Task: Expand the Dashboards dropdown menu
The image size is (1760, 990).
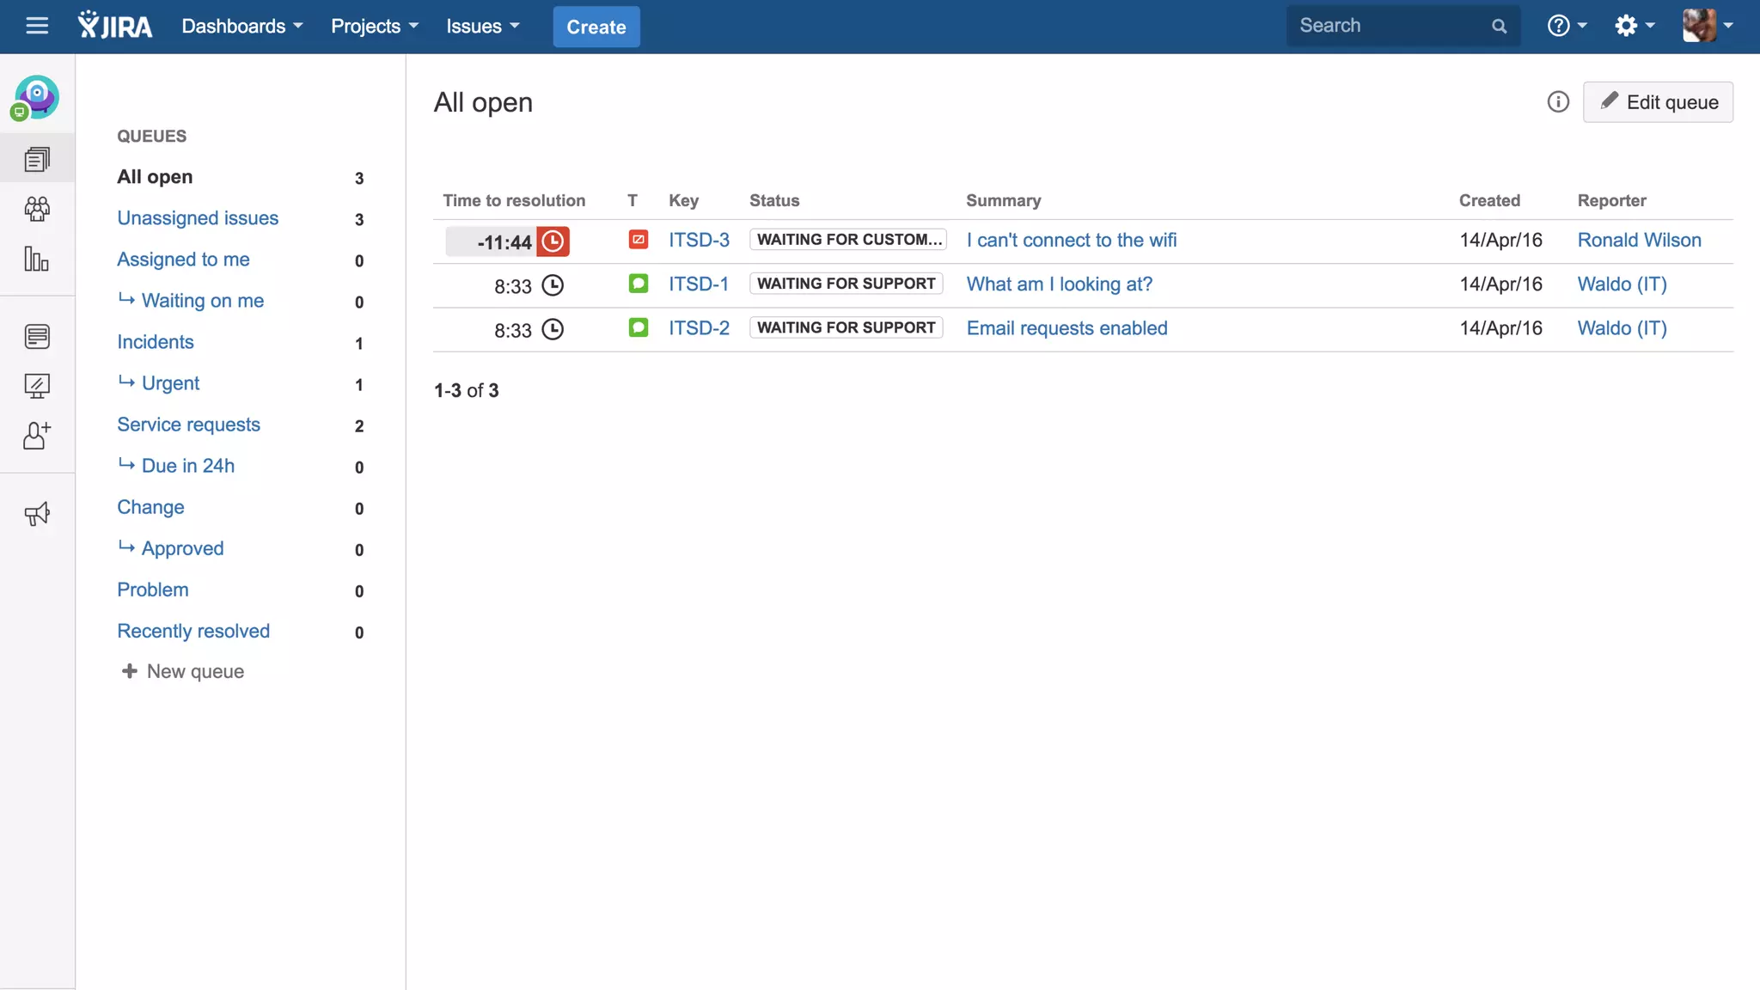Action: coord(242,26)
